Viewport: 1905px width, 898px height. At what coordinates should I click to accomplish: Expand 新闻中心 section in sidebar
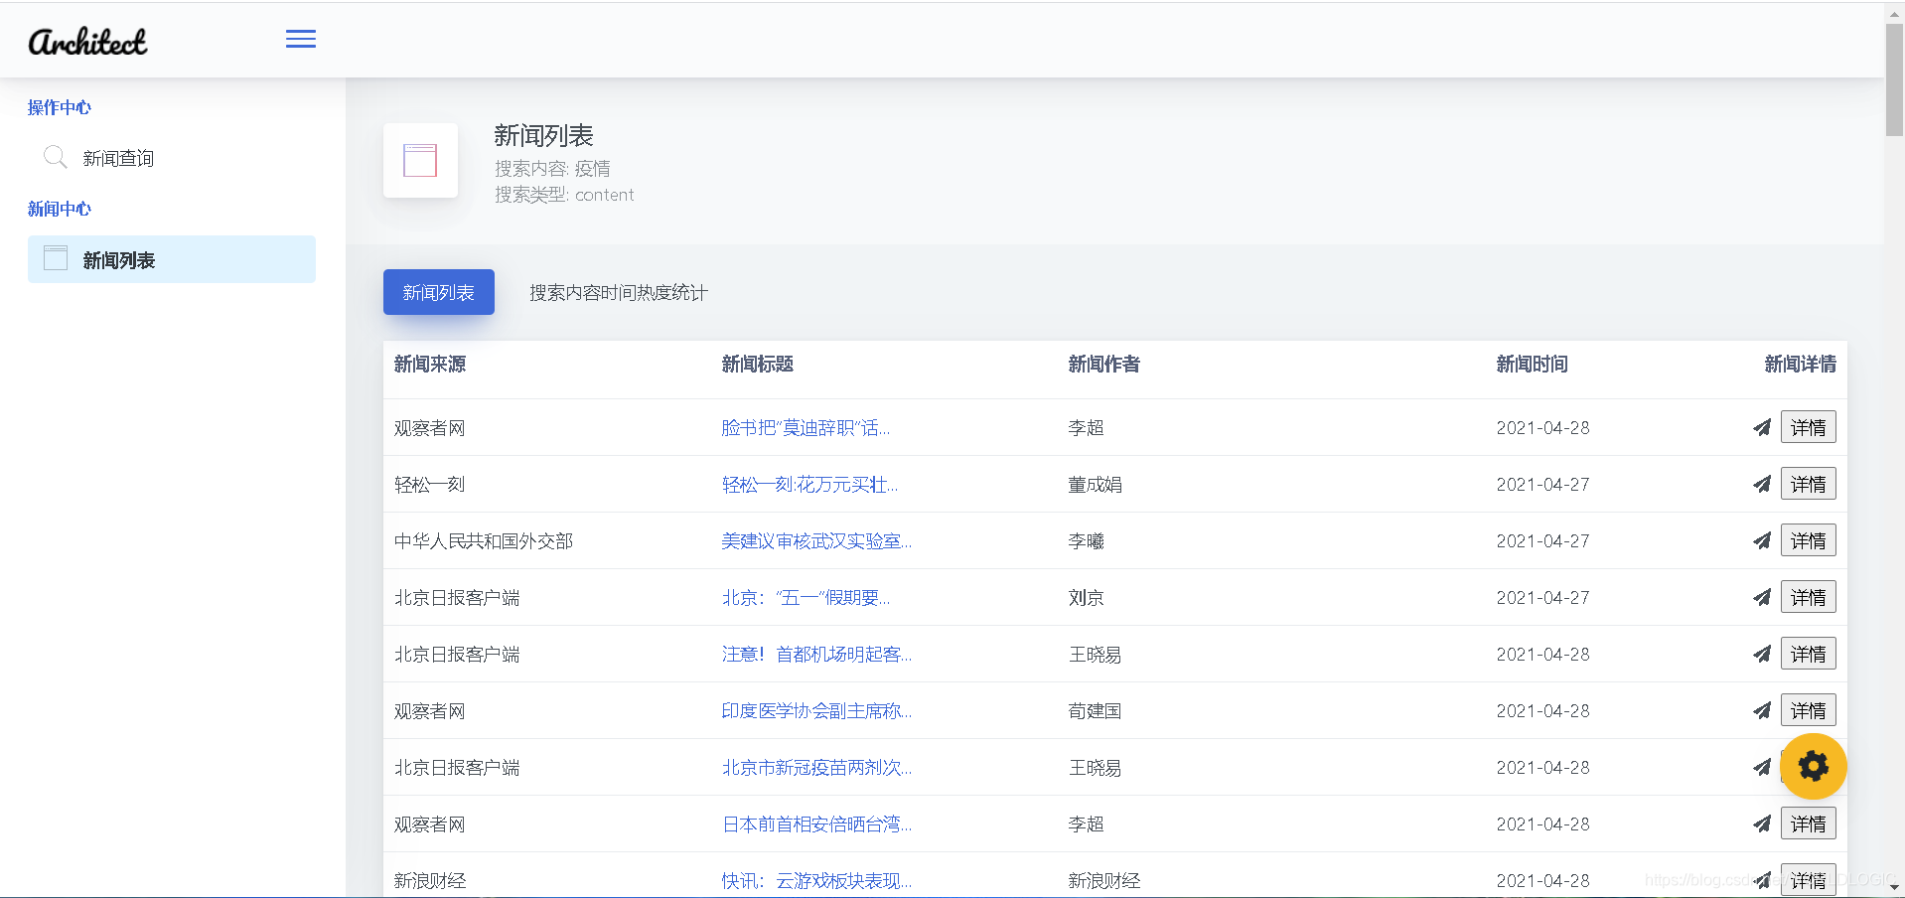coord(58,209)
